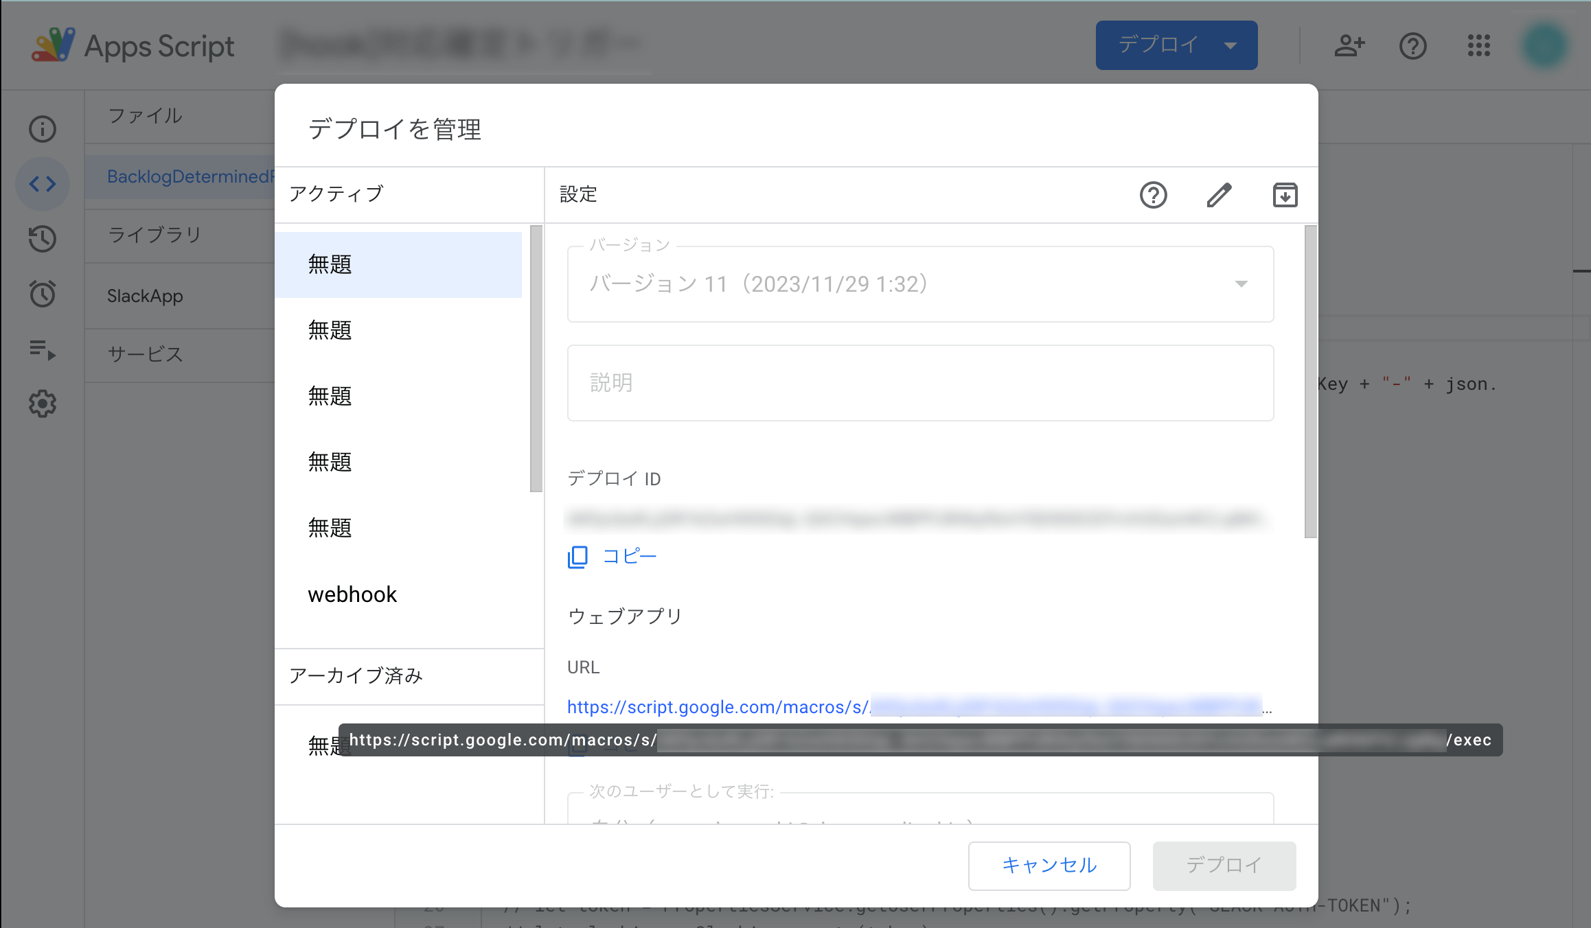Click the edit pencil icon in settings header
1591x928 pixels.
1219,195
